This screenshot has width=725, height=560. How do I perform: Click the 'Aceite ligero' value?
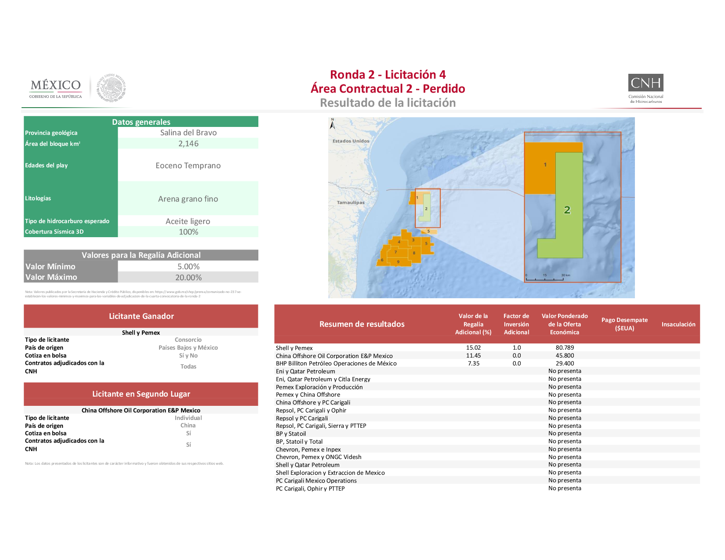(188, 221)
